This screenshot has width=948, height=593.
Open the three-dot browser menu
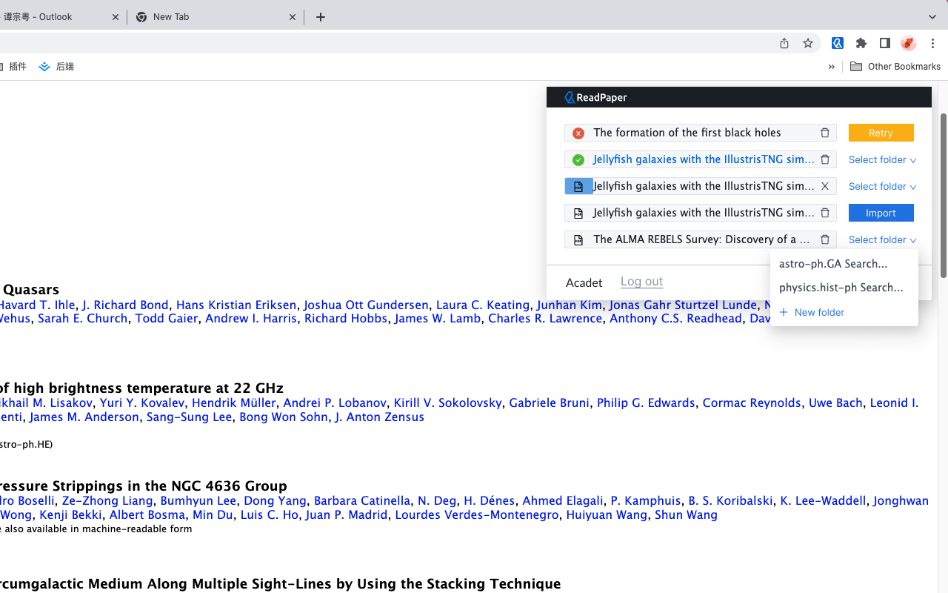click(932, 43)
